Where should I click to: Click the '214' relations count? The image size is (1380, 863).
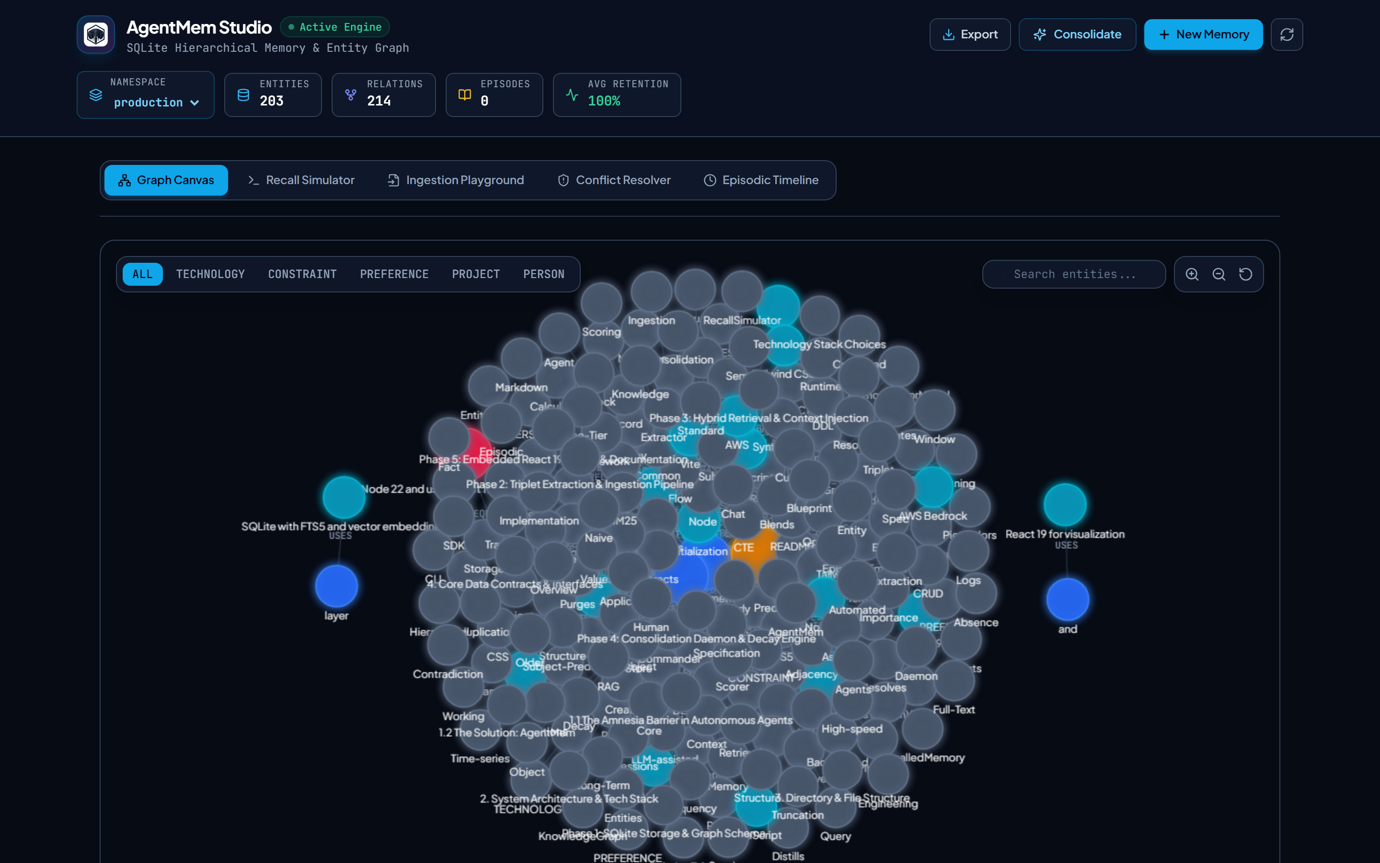(379, 101)
